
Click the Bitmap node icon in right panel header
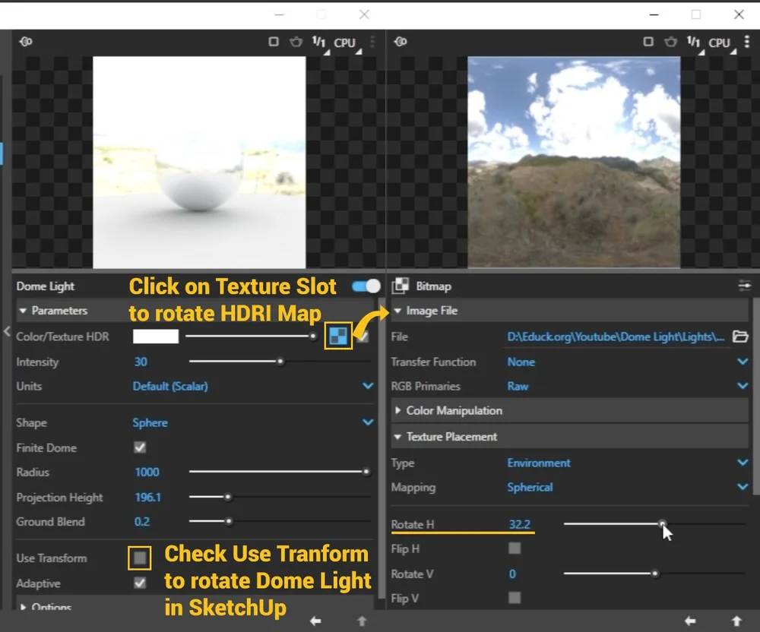coord(399,286)
